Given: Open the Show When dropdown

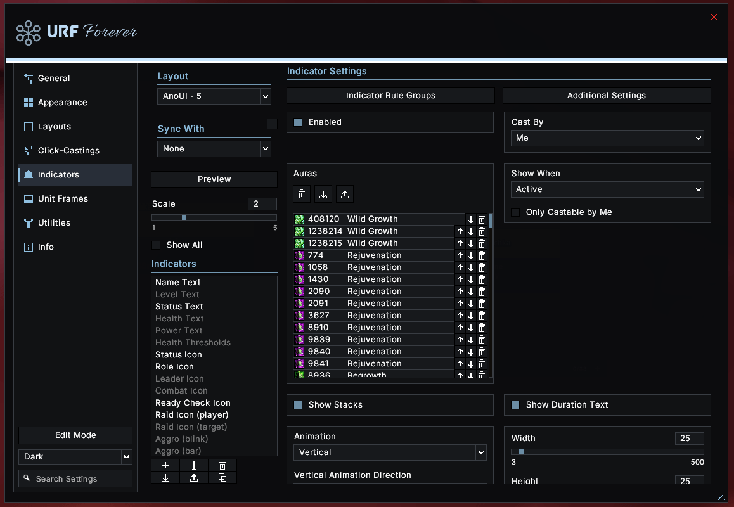Looking at the screenshot, I should tap(607, 189).
